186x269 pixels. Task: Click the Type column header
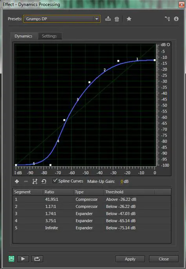point(88,192)
